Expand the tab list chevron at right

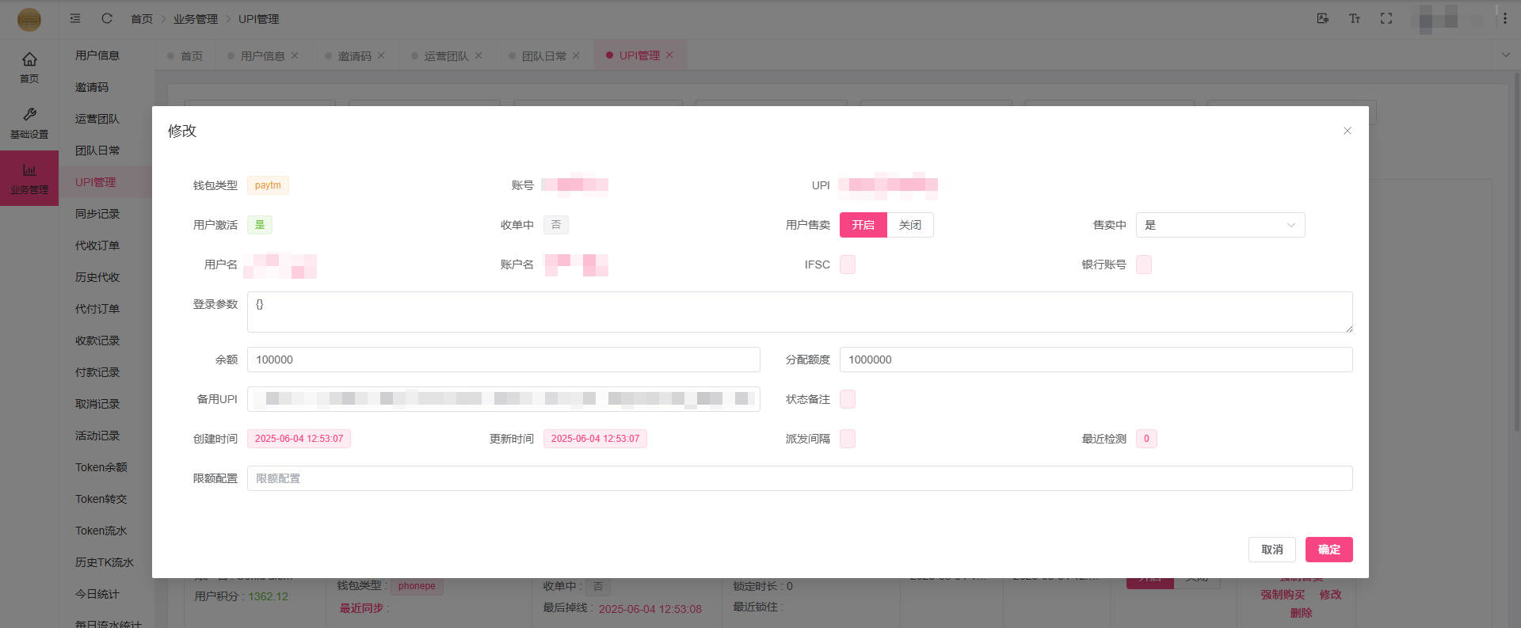click(x=1505, y=55)
